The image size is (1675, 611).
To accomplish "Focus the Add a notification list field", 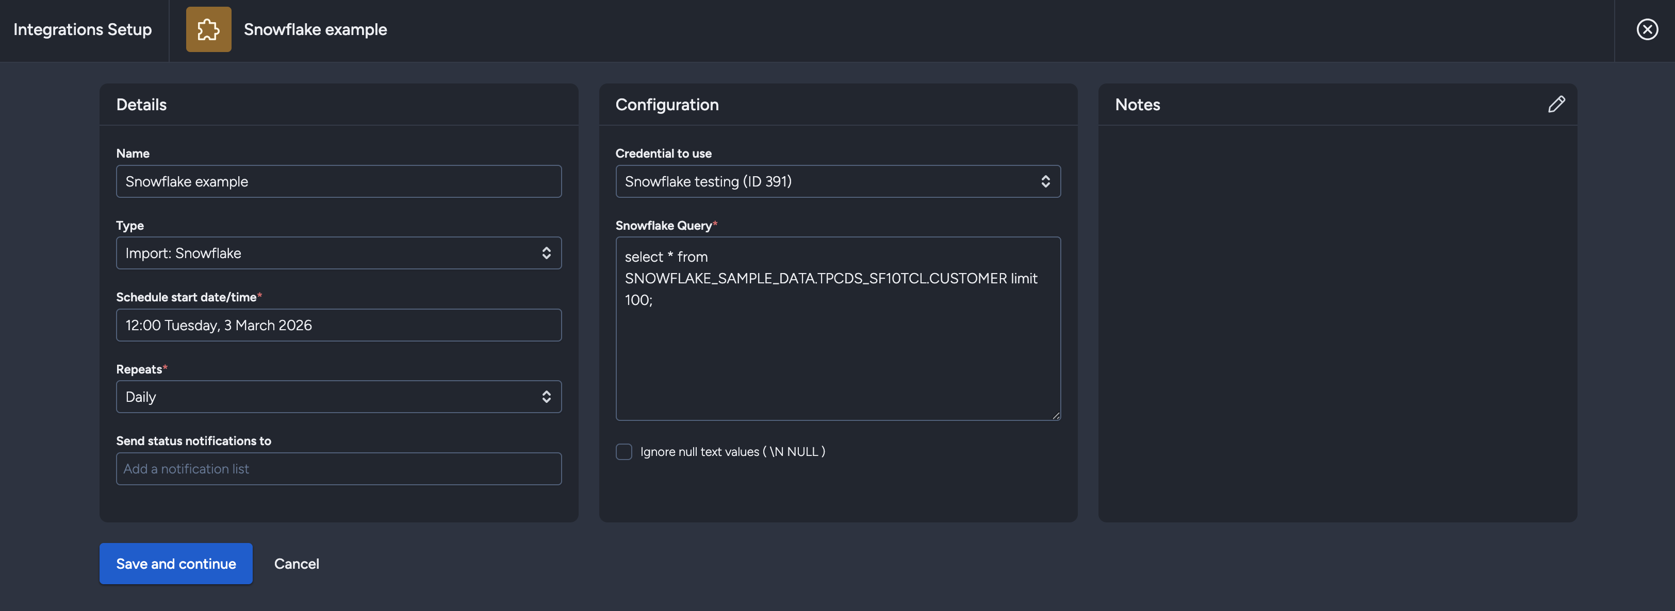I will pyautogui.click(x=338, y=469).
